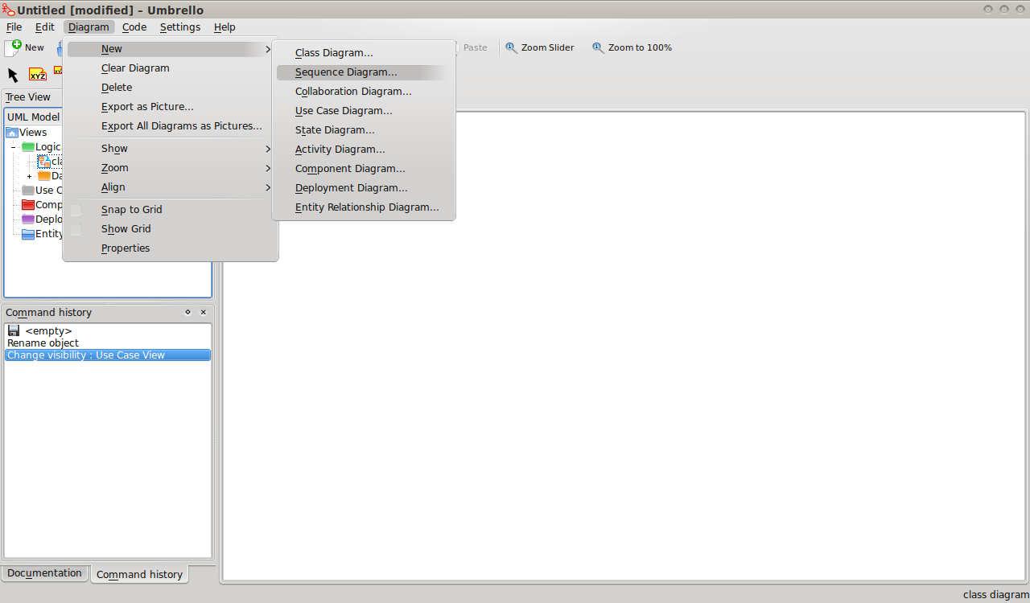Click the Umbrello title bar app icon
The height and width of the screenshot is (603, 1030).
point(8,10)
